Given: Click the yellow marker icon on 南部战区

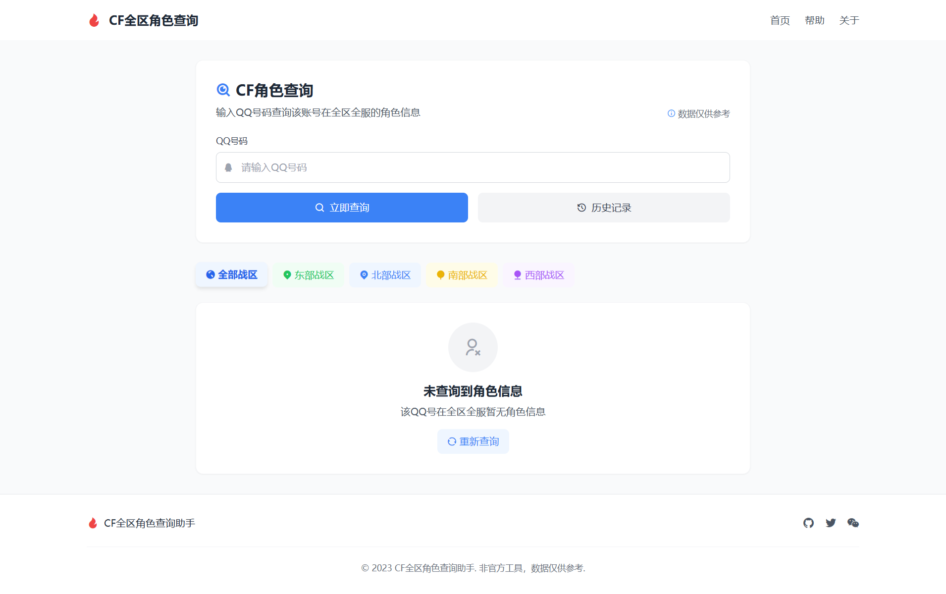Looking at the screenshot, I should pyautogui.click(x=440, y=274).
